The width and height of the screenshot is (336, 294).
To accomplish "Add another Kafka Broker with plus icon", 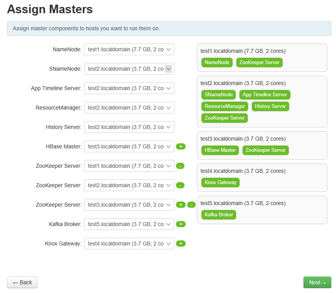I will tap(181, 224).
